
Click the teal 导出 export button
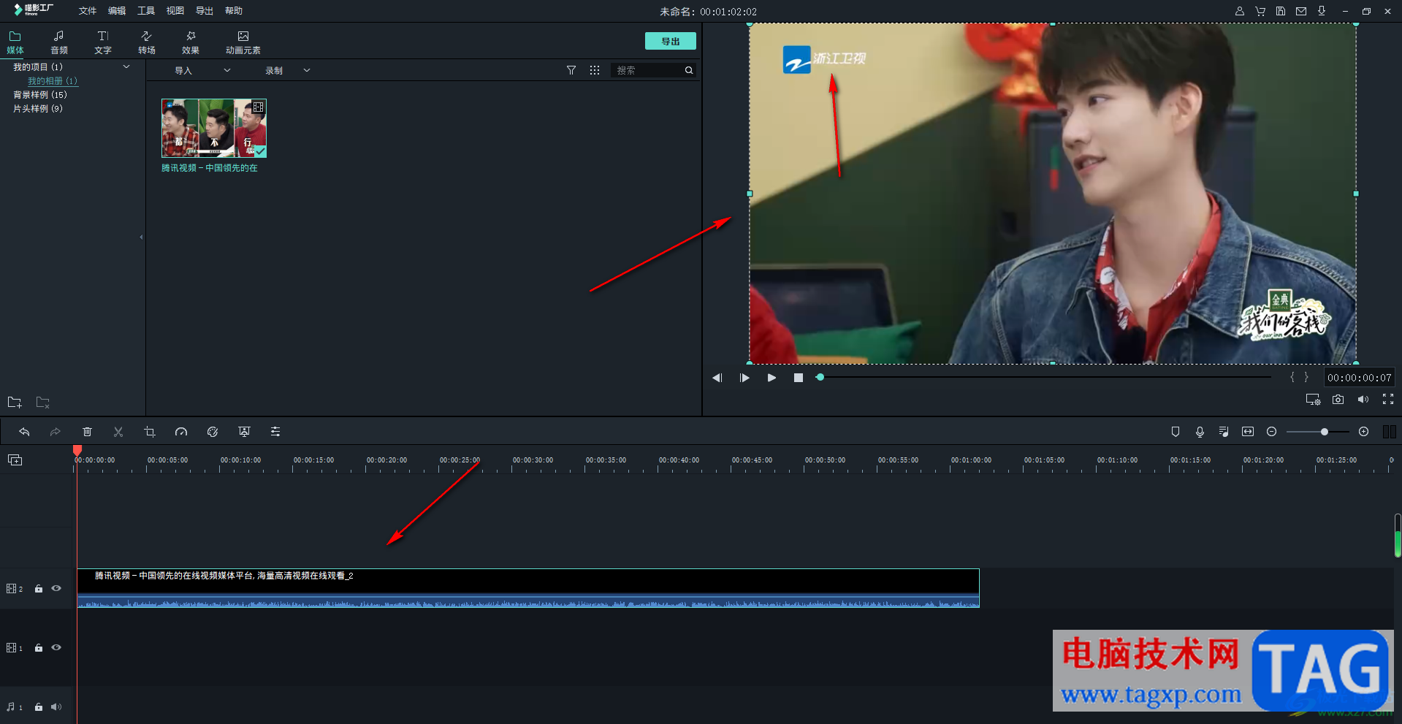click(x=670, y=41)
